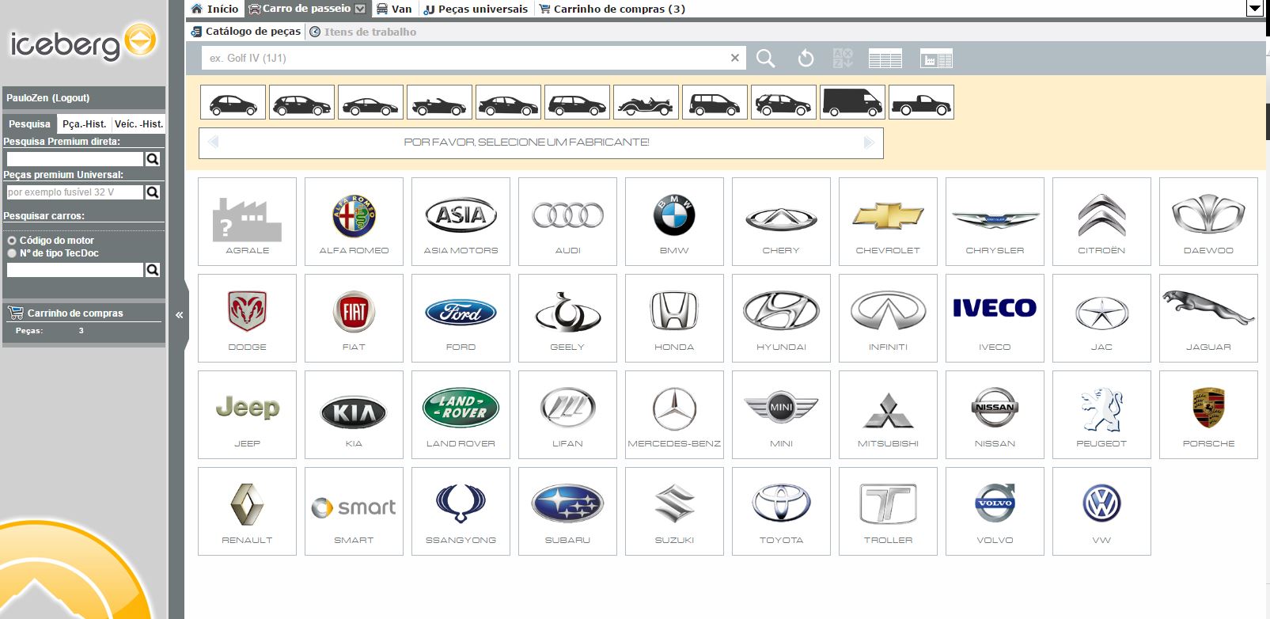Open the Início menu item
This screenshot has width=1270, height=619.
point(214,9)
